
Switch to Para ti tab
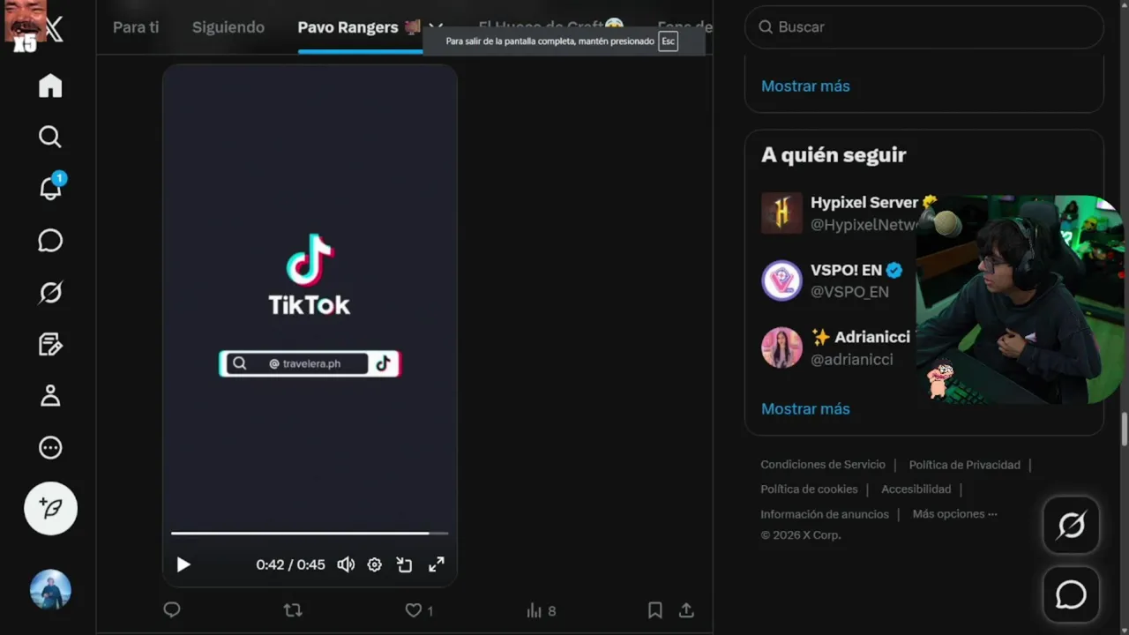pos(136,27)
